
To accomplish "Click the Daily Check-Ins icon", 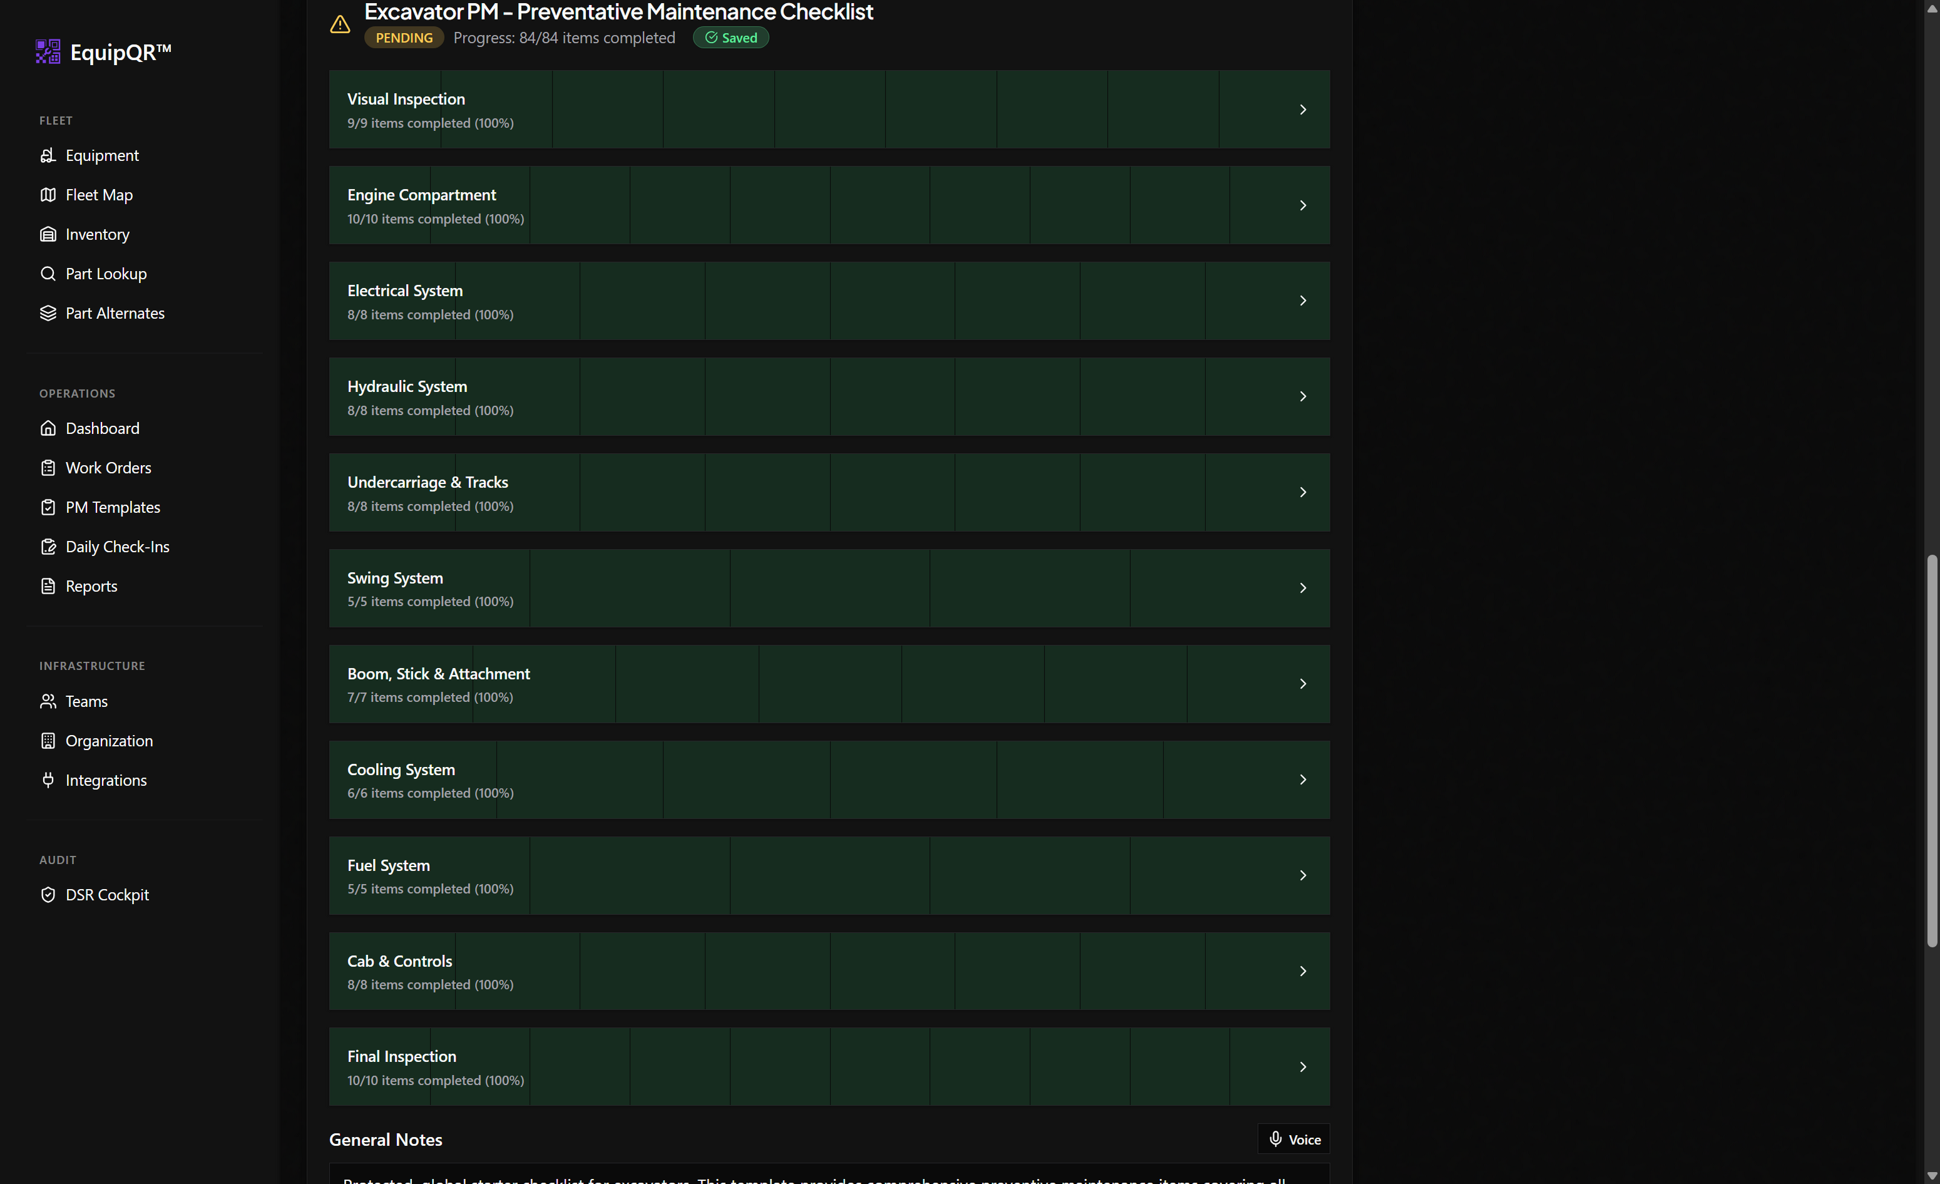I will point(48,546).
